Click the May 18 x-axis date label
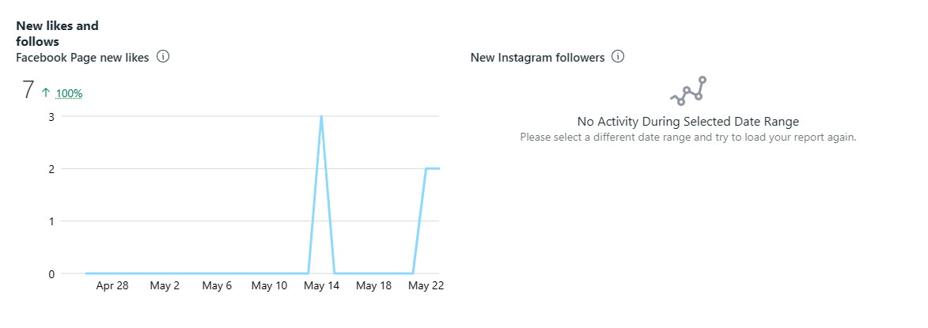This screenshot has width=928, height=328. click(373, 286)
